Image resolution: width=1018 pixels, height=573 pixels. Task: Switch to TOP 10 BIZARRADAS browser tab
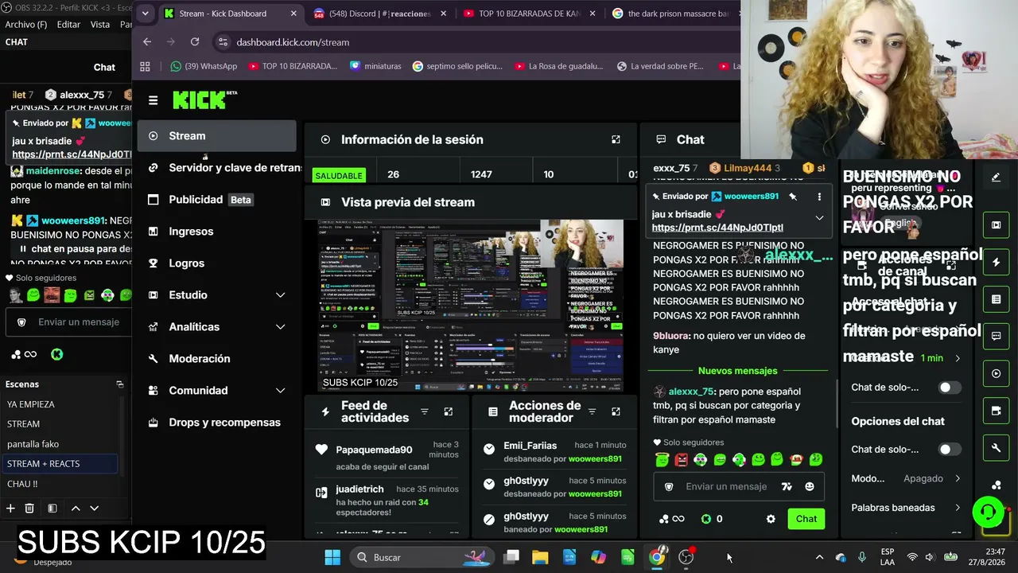(530, 14)
